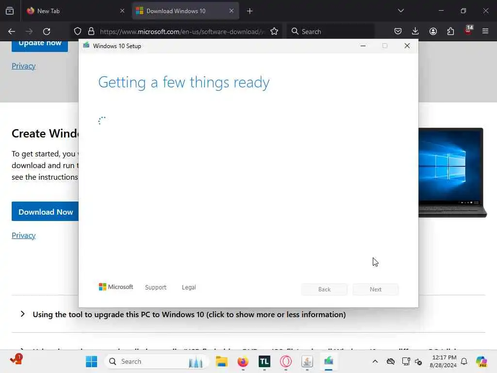Open the extensions puzzle icon

[450, 32]
